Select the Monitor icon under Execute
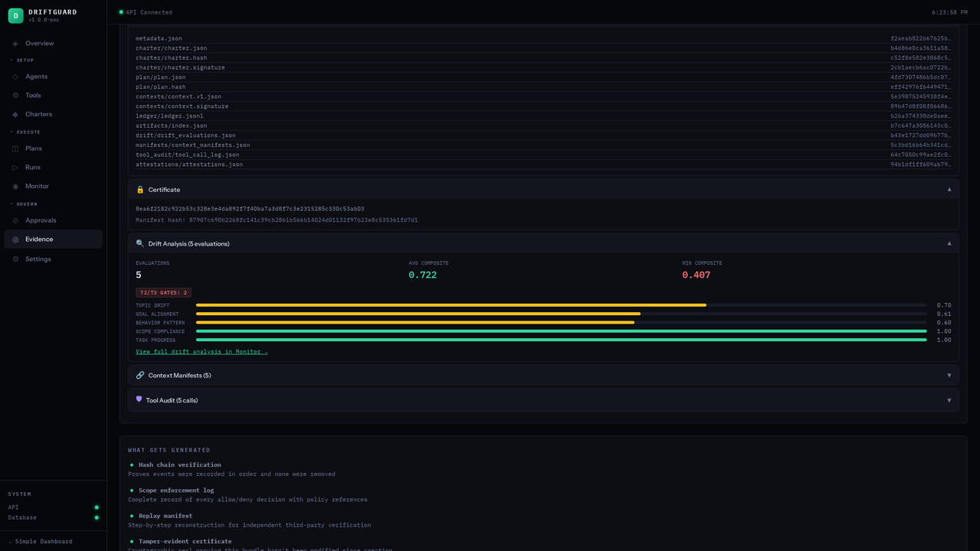The height and width of the screenshot is (551, 980). pos(15,186)
